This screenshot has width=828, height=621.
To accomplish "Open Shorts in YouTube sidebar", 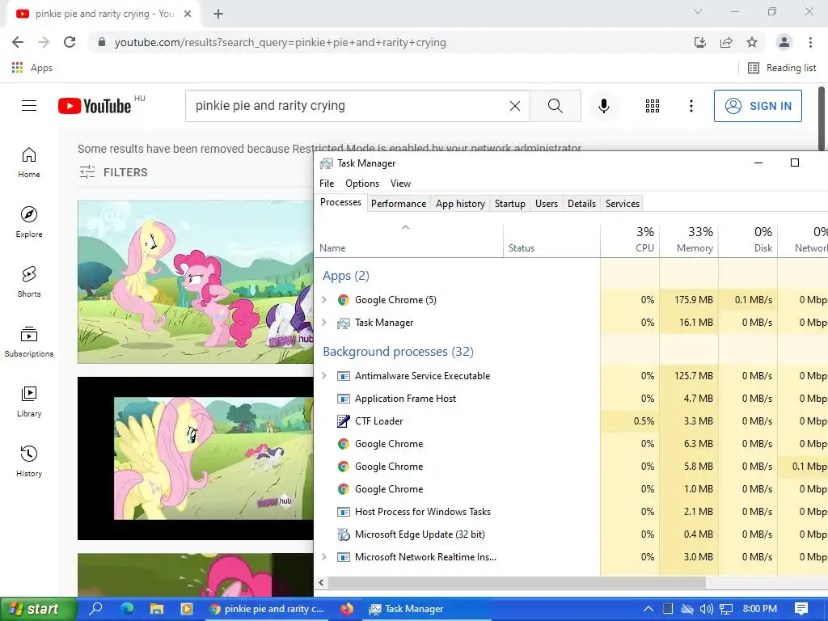I will point(29,281).
